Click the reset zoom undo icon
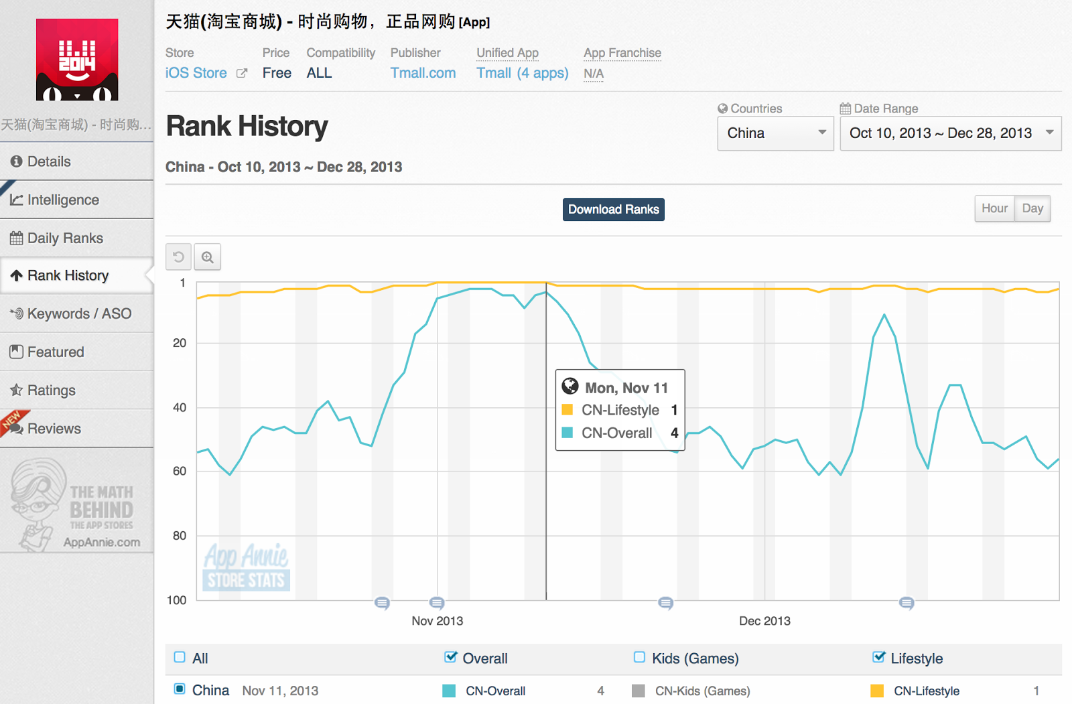This screenshot has height=704, width=1072. 178,257
